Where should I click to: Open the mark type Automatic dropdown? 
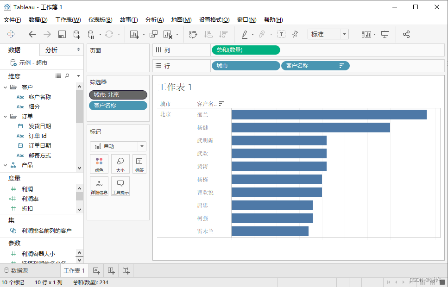118,146
